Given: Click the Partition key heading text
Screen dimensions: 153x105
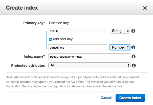Looking at the screenshot, I should [59, 23].
